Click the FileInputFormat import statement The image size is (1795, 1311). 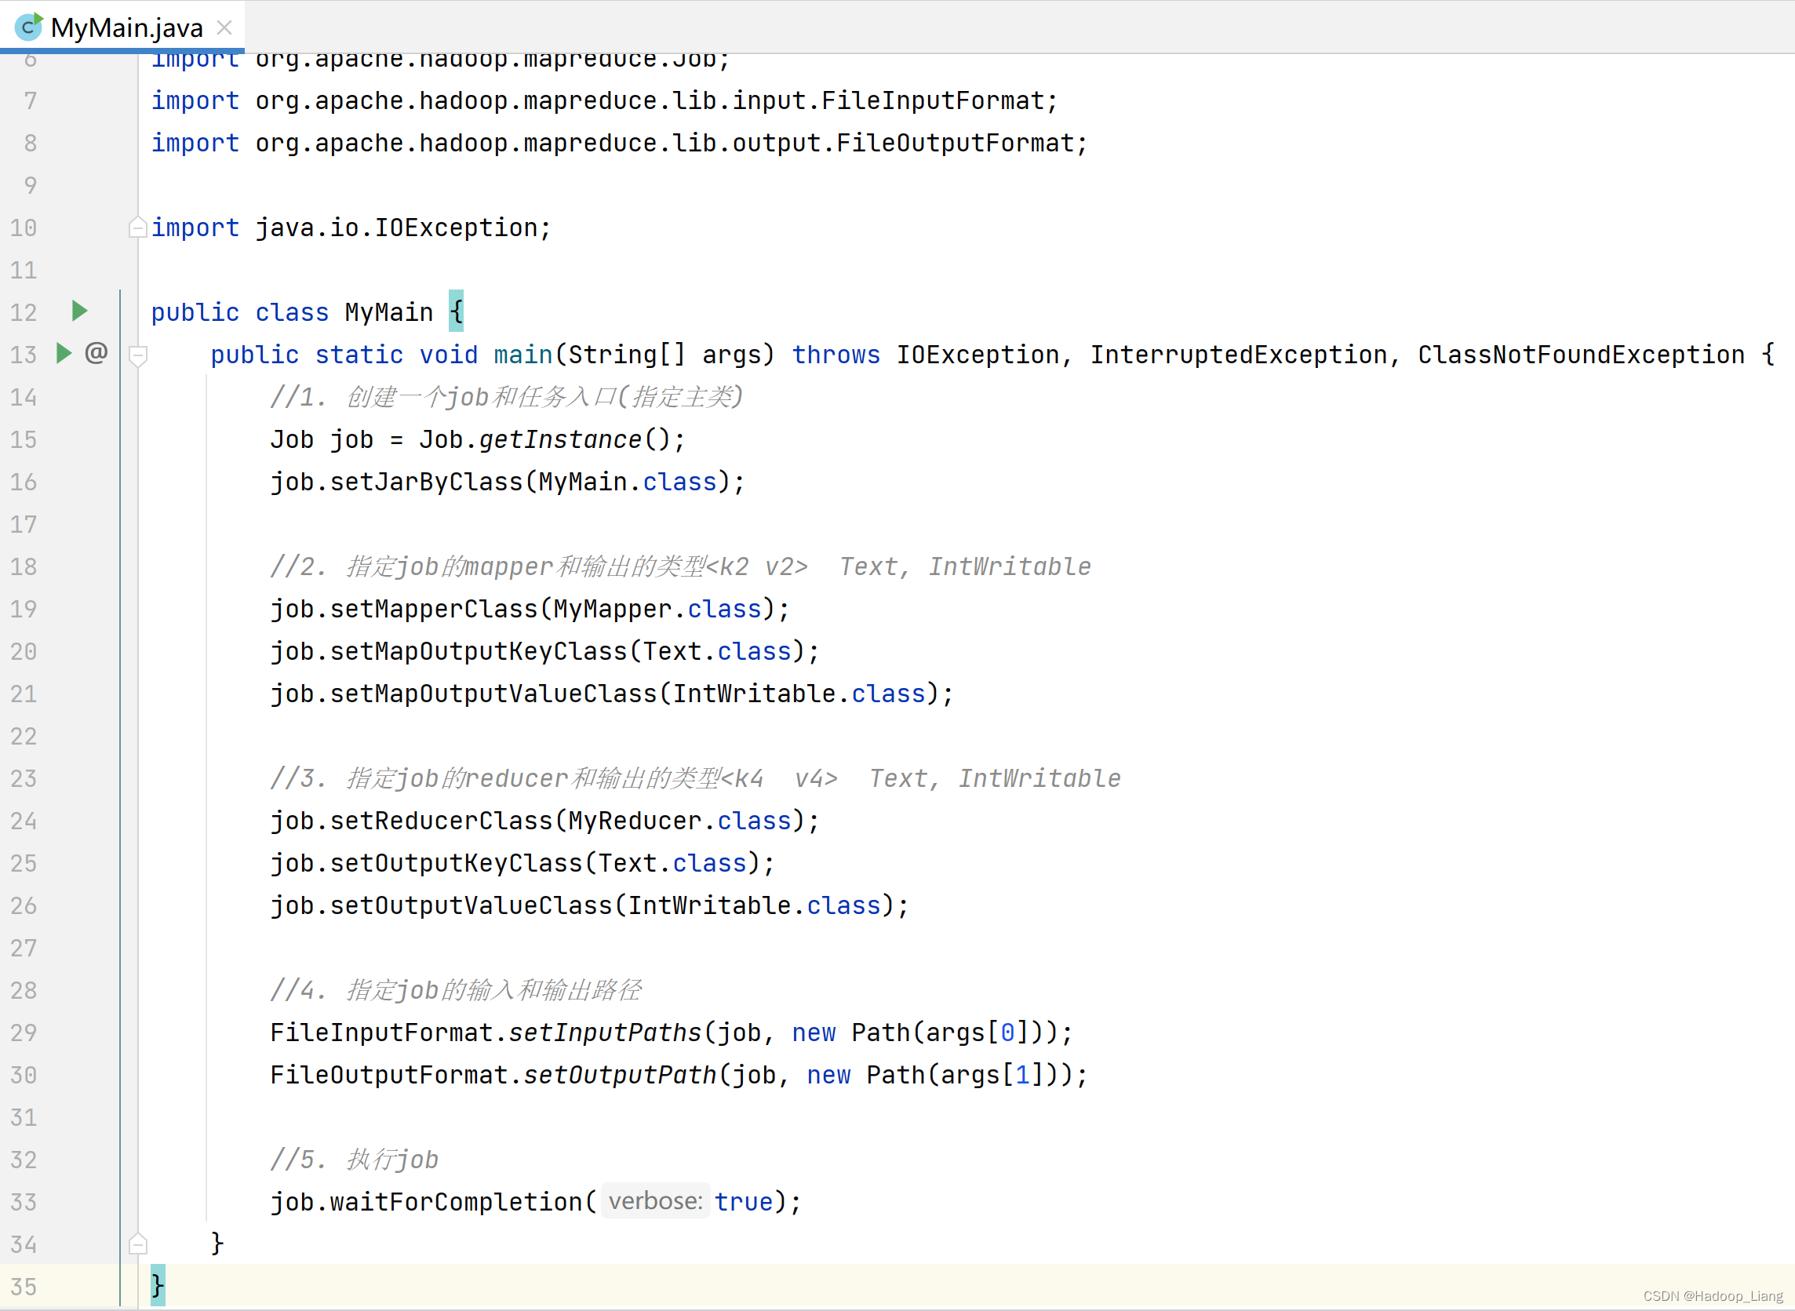coord(605,100)
